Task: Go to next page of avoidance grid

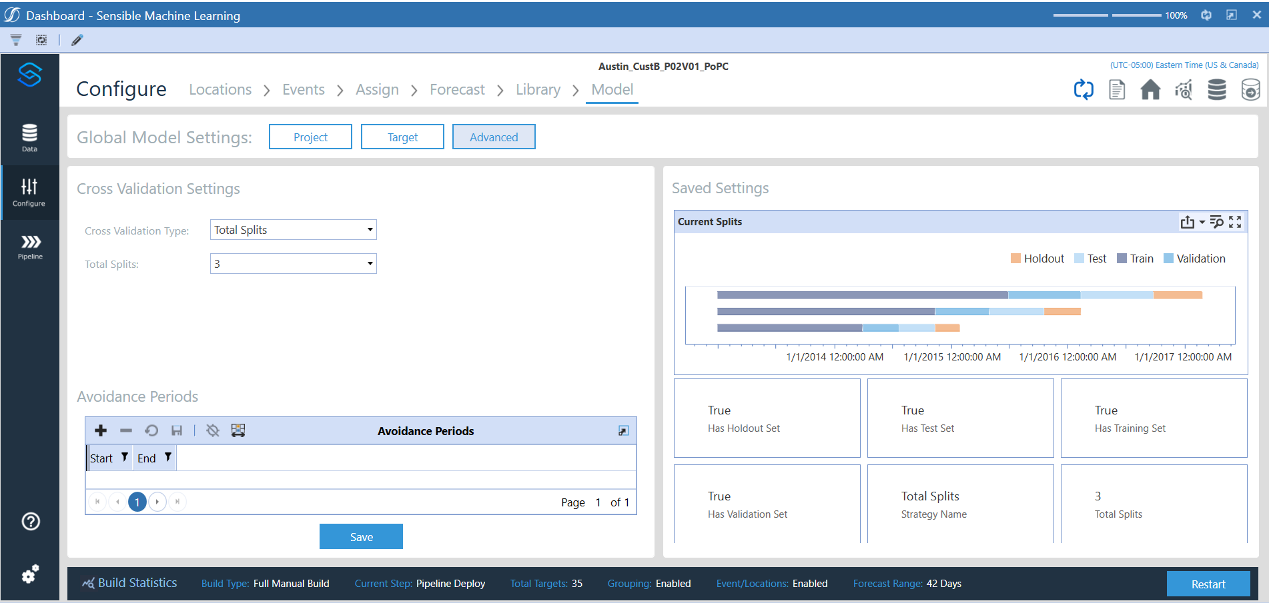Action: click(x=157, y=502)
